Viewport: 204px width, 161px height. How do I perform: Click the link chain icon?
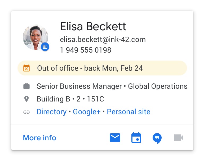(26, 112)
